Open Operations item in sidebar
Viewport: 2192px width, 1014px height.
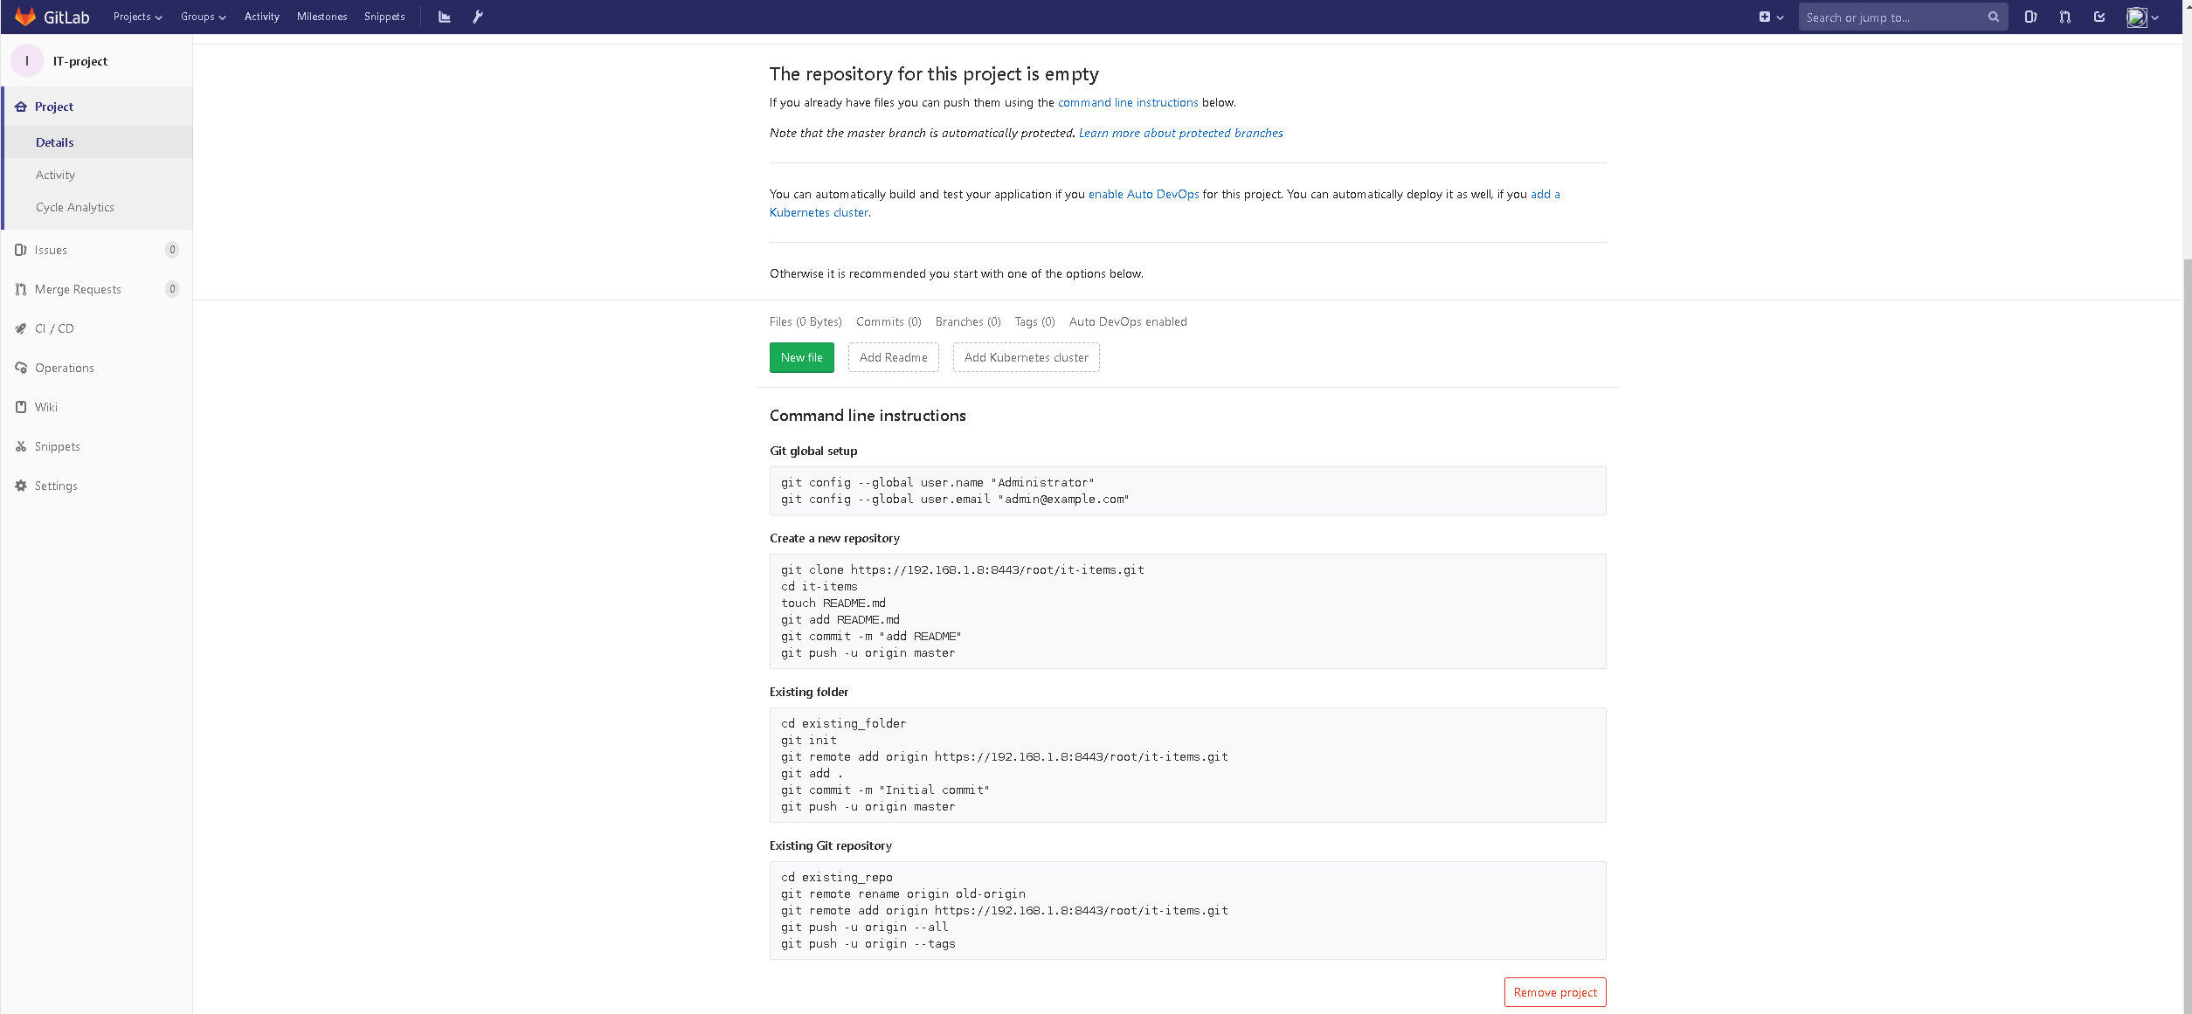[x=64, y=368]
